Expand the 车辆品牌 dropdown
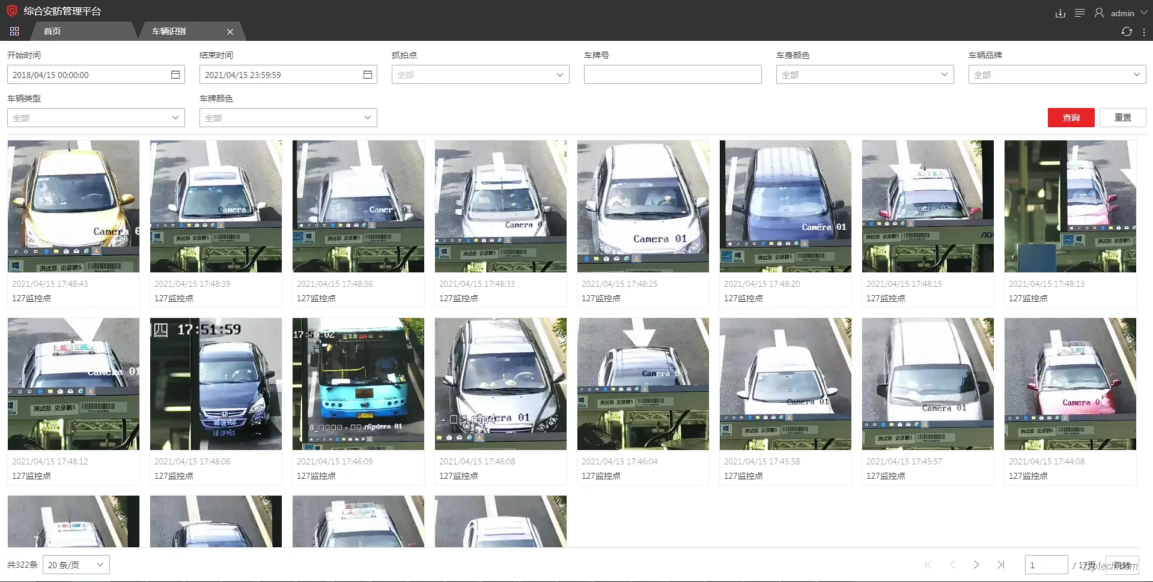This screenshot has width=1153, height=582. 1057,74
